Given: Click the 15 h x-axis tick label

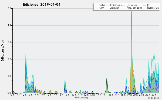Looking at the screenshot, I should tap(105, 95).
